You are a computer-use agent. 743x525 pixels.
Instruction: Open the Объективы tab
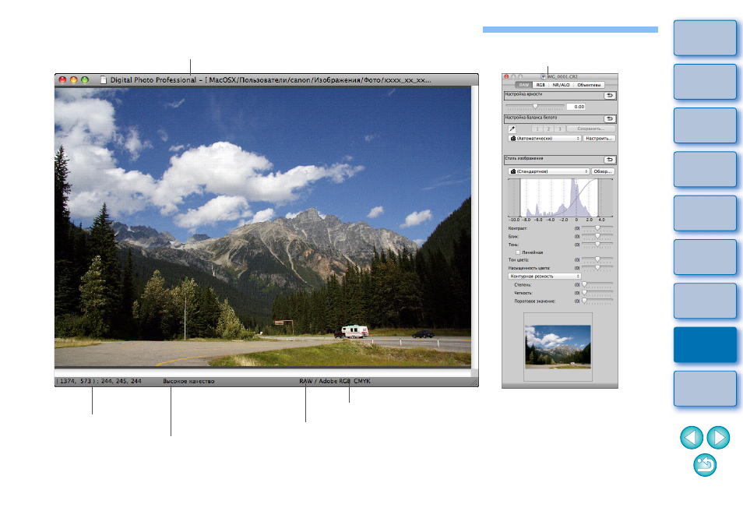pos(589,85)
